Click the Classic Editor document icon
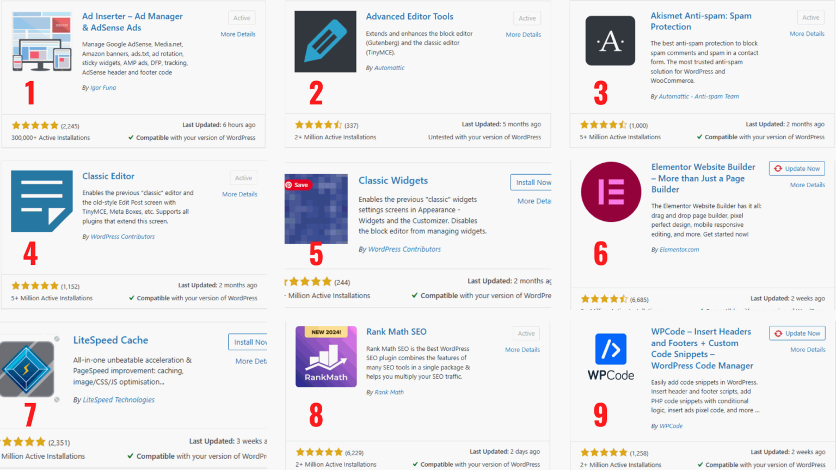836x470 pixels. coord(41,201)
